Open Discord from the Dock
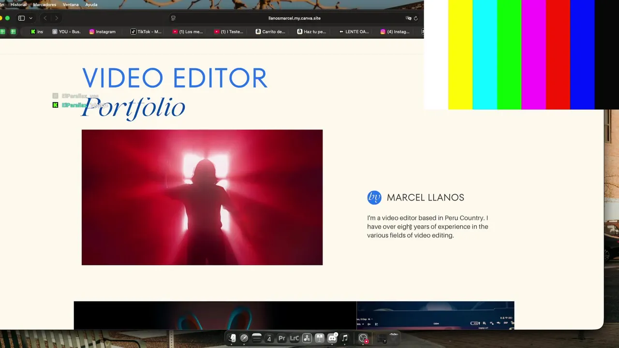Screen dimensions: 619x348 332,338
